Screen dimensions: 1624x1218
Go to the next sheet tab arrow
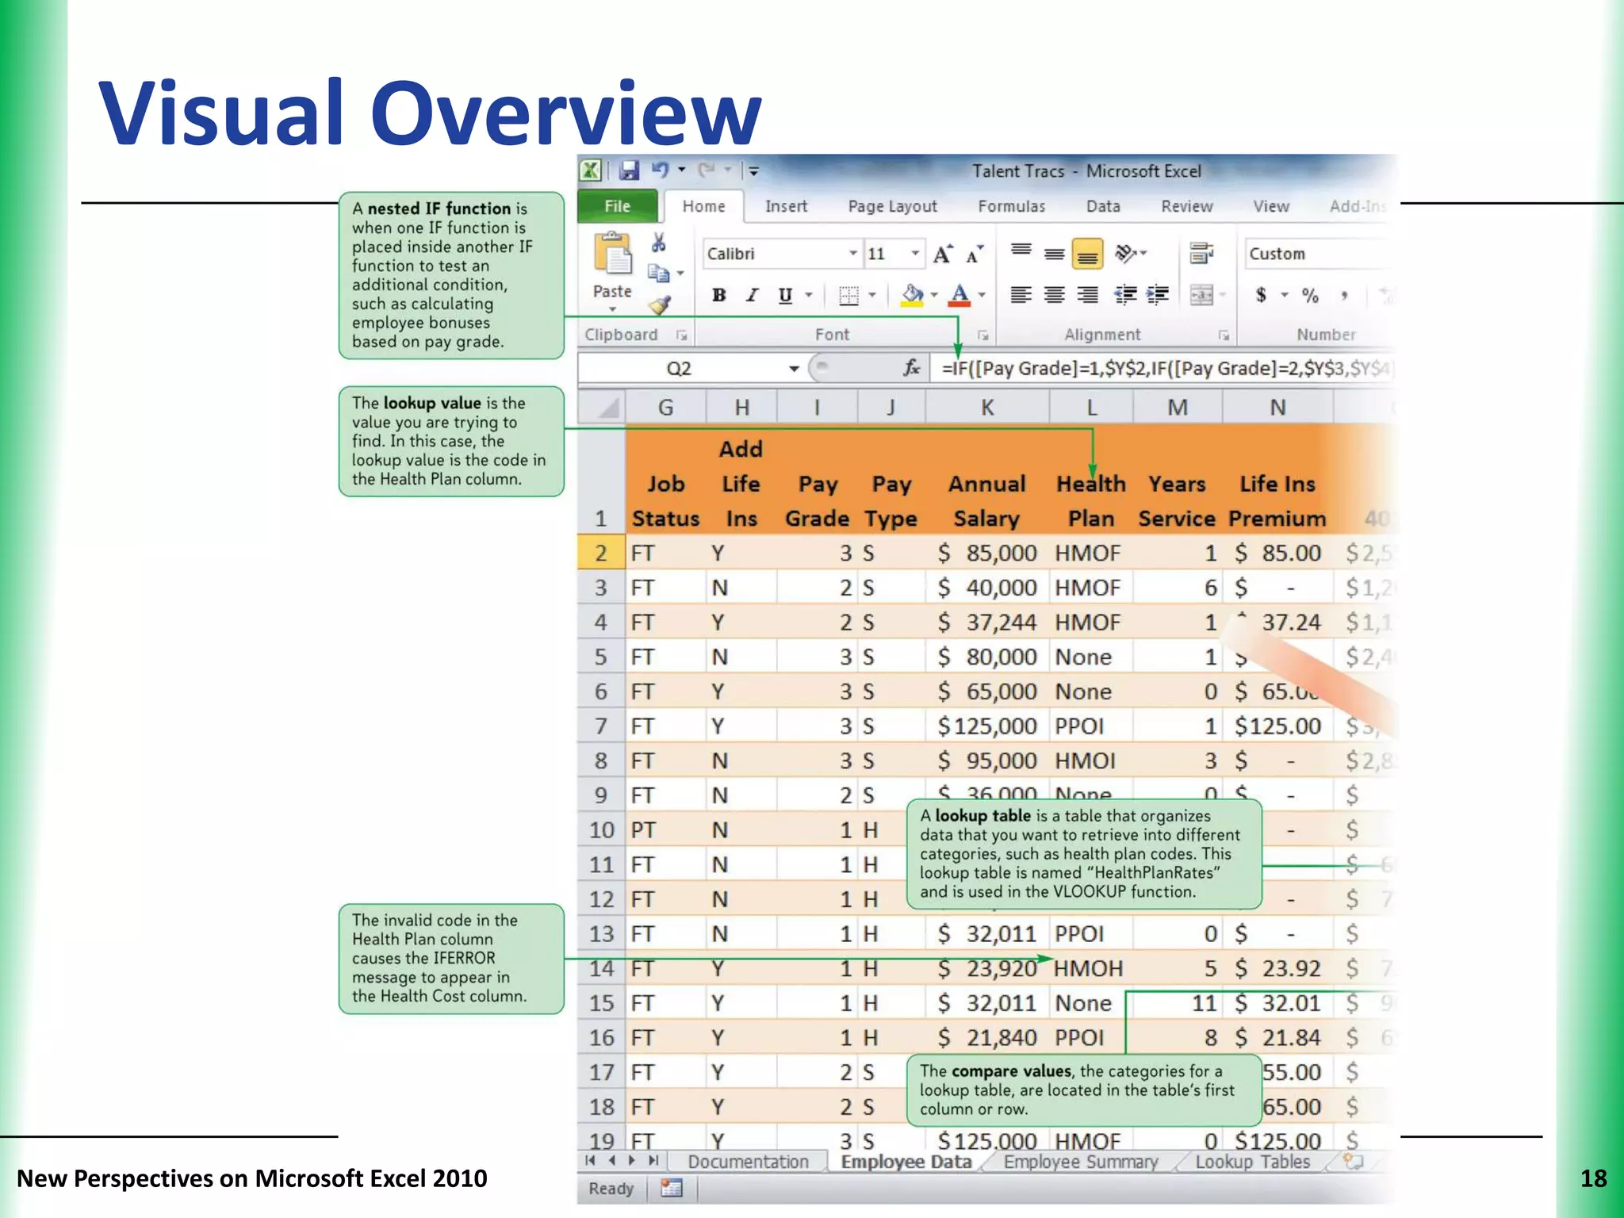coord(631,1161)
